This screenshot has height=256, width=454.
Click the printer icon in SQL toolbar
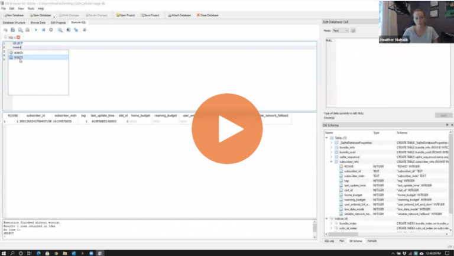pos(28,30)
